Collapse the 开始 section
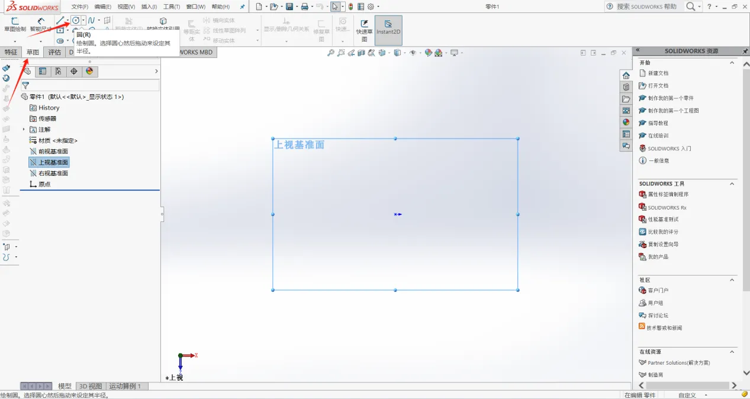The height and width of the screenshot is (399, 750). pyautogui.click(x=732, y=62)
